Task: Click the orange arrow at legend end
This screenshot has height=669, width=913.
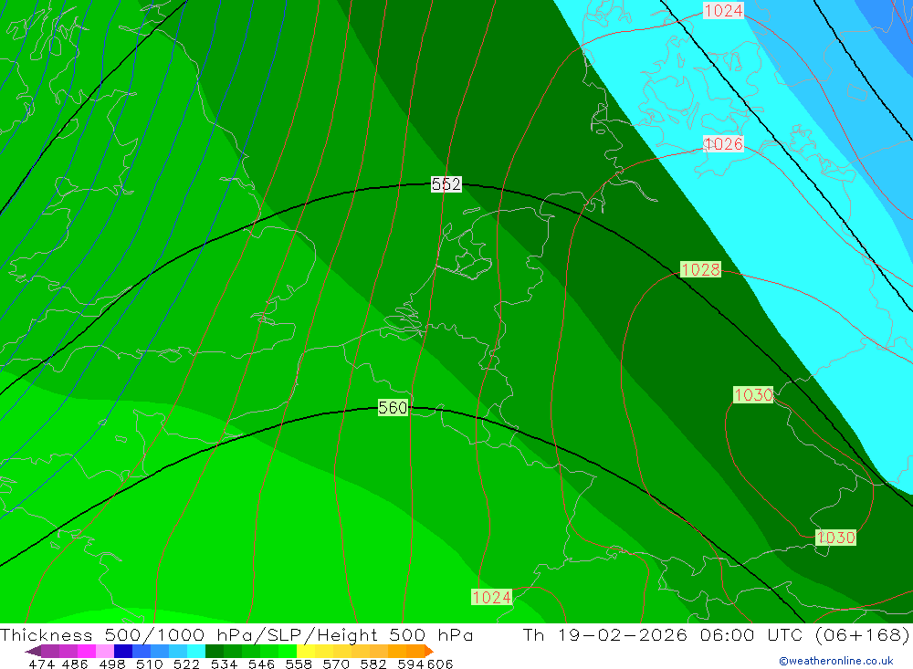Action: (x=429, y=651)
